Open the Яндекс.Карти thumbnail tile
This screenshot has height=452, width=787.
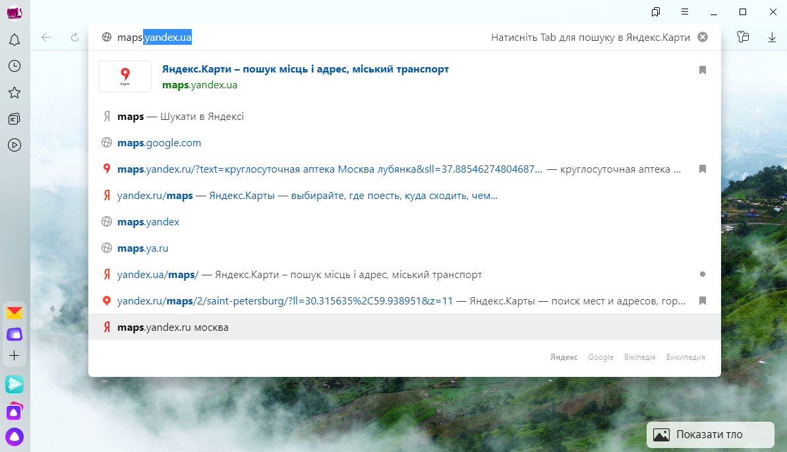(x=125, y=76)
